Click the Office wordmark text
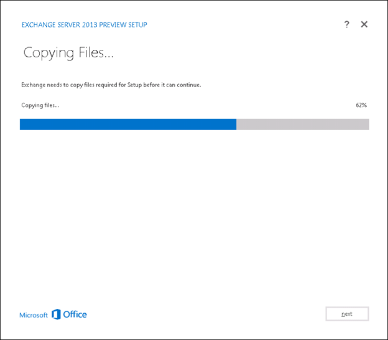388x340 pixels. pos(75,314)
